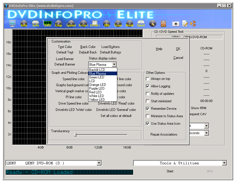Select Backlit LCD from the list
This screenshot has height=183, width=236.
tap(103, 70)
